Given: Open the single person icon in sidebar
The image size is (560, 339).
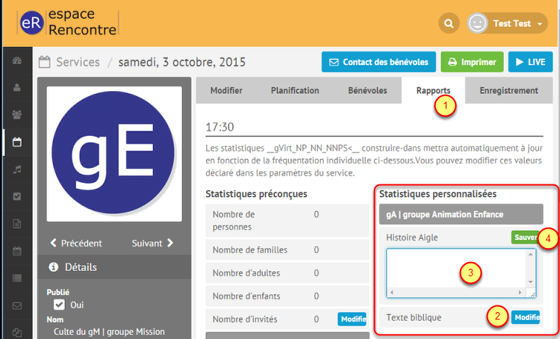Looking at the screenshot, I should [16, 87].
